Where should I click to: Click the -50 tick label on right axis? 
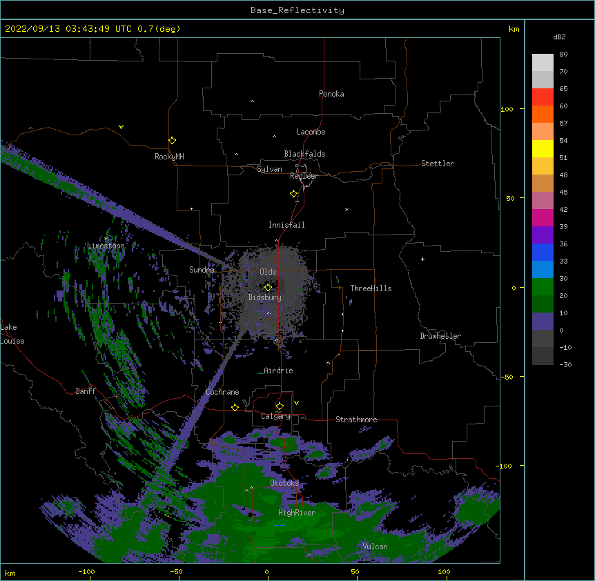pyautogui.click(x=507, y=377)
